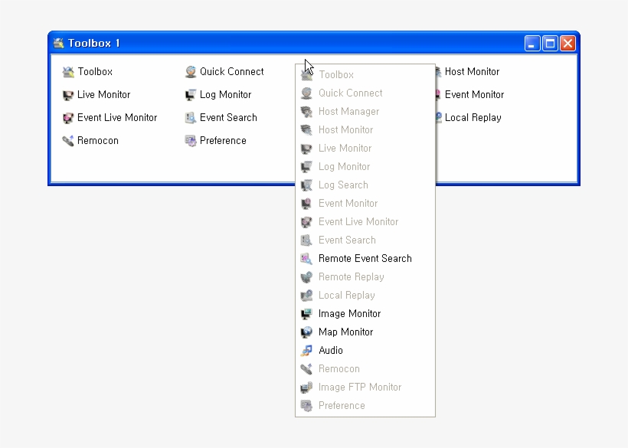Select the Event Monitor icon

pyautogui.click(x=473, y=94)
